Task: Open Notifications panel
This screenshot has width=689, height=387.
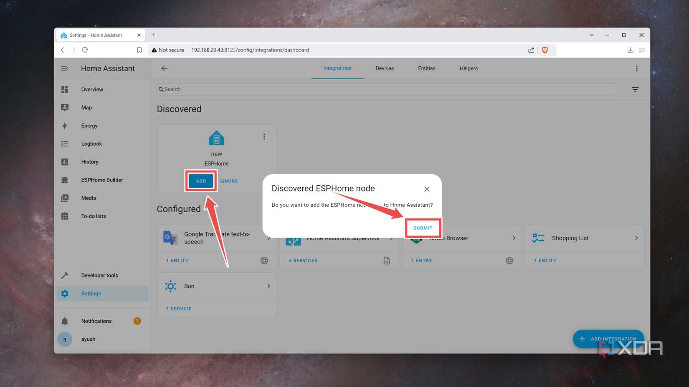Action: pos(102,321)
